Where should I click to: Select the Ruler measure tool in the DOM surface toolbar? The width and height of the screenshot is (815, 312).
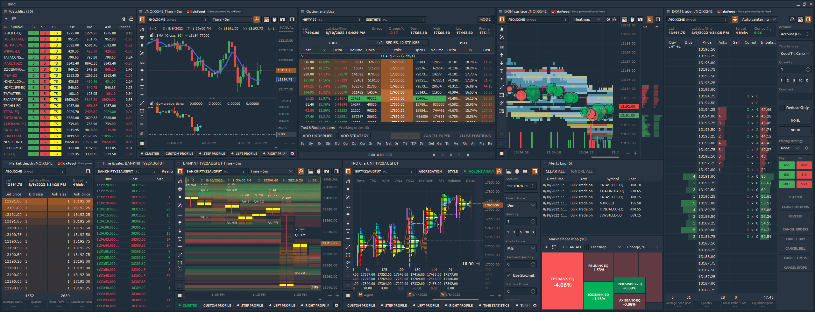click(502, 47)
